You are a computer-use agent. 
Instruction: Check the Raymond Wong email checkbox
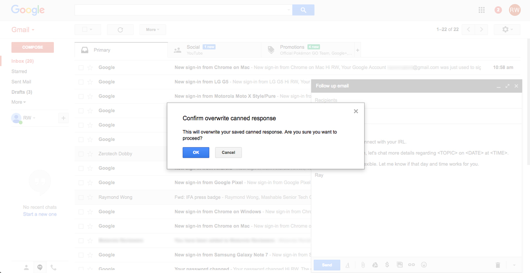81,197
